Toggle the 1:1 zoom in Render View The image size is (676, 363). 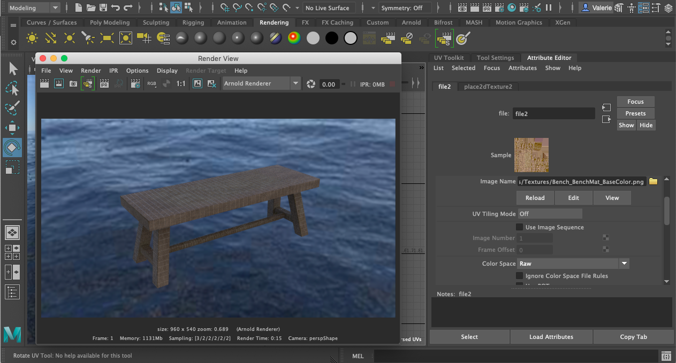[x=182, y=83]
